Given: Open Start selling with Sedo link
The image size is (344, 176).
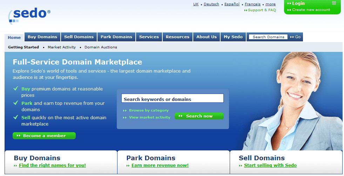Looking at the screenshot, I should click(270, 165).
